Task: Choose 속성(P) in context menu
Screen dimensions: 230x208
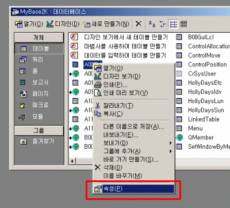Action: point(133,189)
